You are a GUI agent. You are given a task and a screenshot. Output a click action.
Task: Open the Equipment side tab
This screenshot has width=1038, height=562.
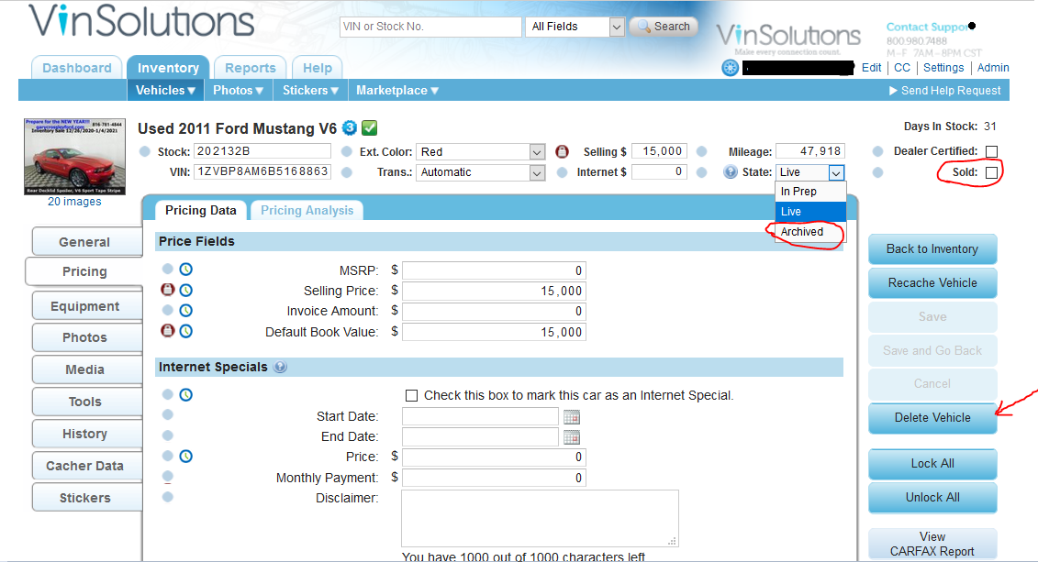click(x=84, y=306)
